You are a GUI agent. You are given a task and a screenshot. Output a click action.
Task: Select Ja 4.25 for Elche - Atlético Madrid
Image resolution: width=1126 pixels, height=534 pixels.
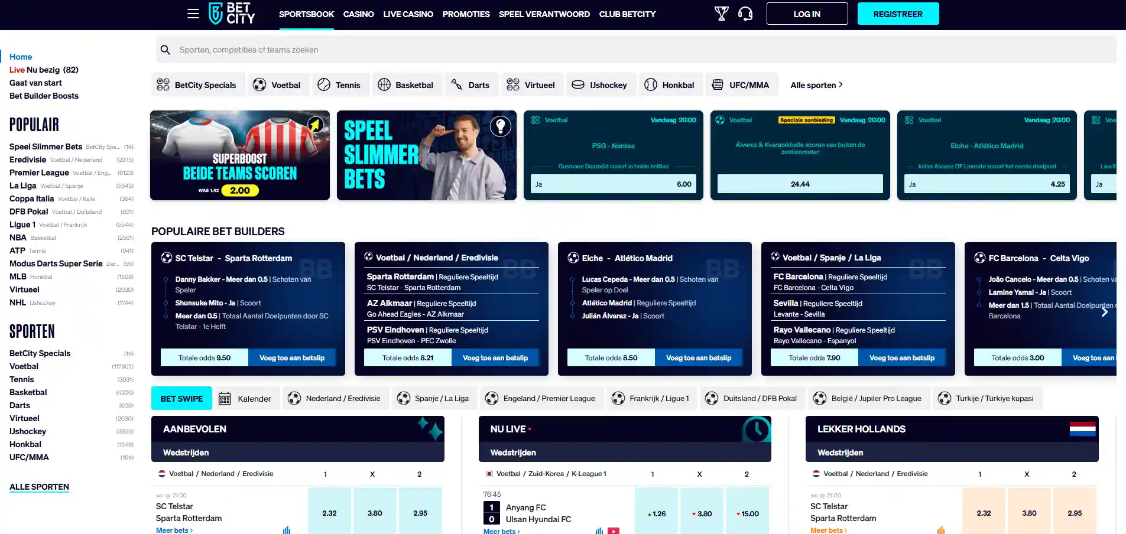point(987,184)
